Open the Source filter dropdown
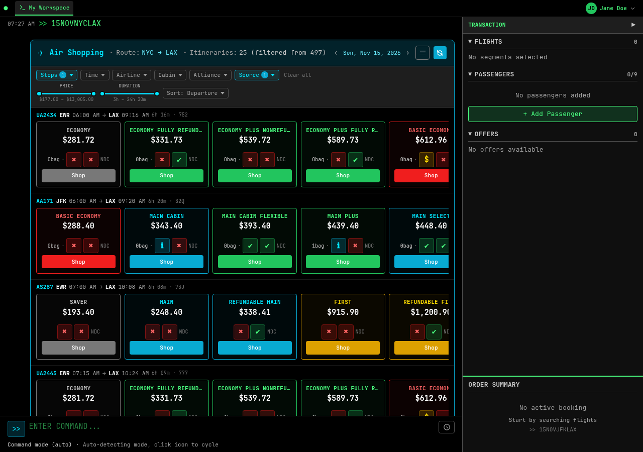Viewport: 643px width, 452px height. [257, 75]
